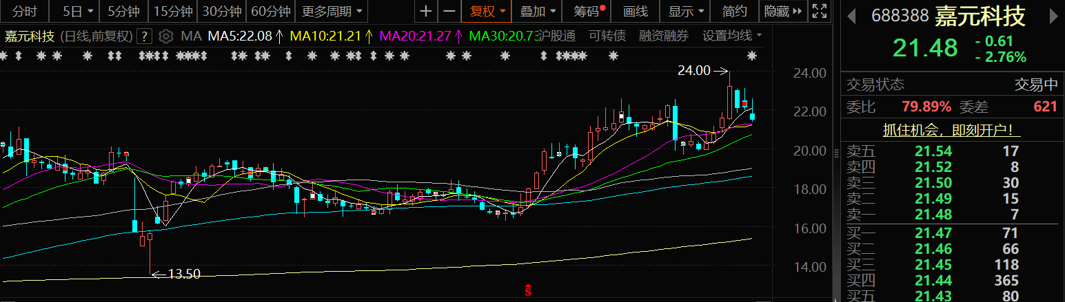Image resolution: width=1065 pixels, height=302 pixels.
Task: Click the 抓住机会，即刻开户 link
Action: pyautogui.click(x=952, y=130)
